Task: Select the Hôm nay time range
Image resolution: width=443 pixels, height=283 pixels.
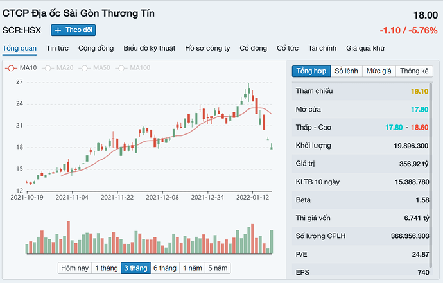Action: click(74, 268)
